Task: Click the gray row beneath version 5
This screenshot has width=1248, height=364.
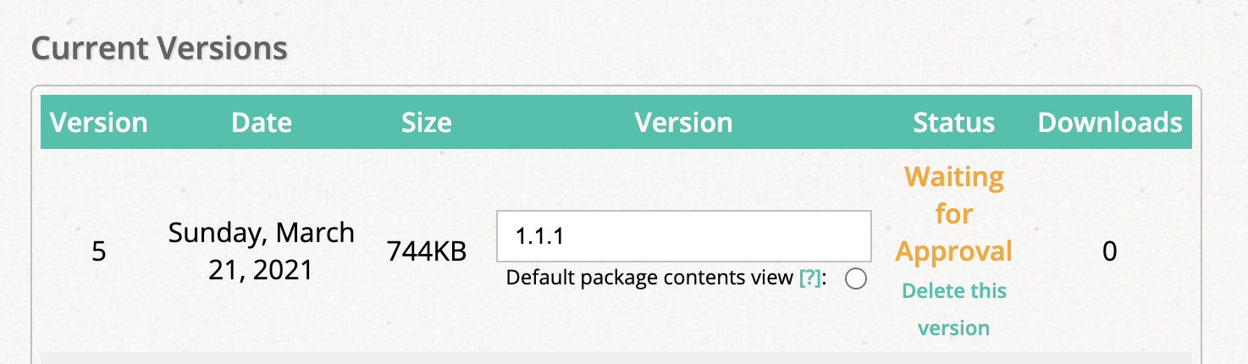Action: click(616, 358)
